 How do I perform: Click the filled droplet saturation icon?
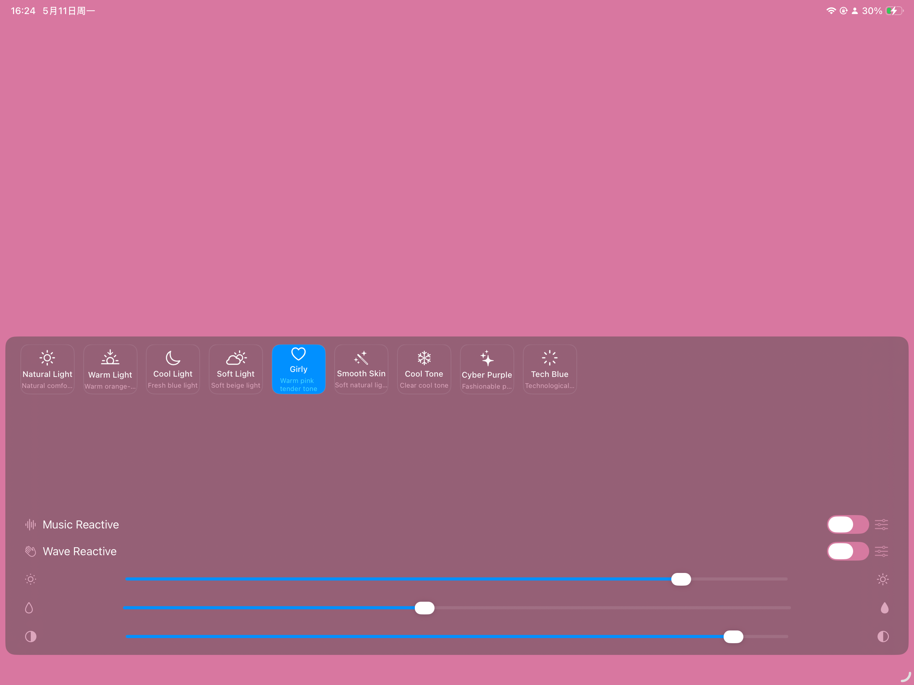click(x=885, y=608)
